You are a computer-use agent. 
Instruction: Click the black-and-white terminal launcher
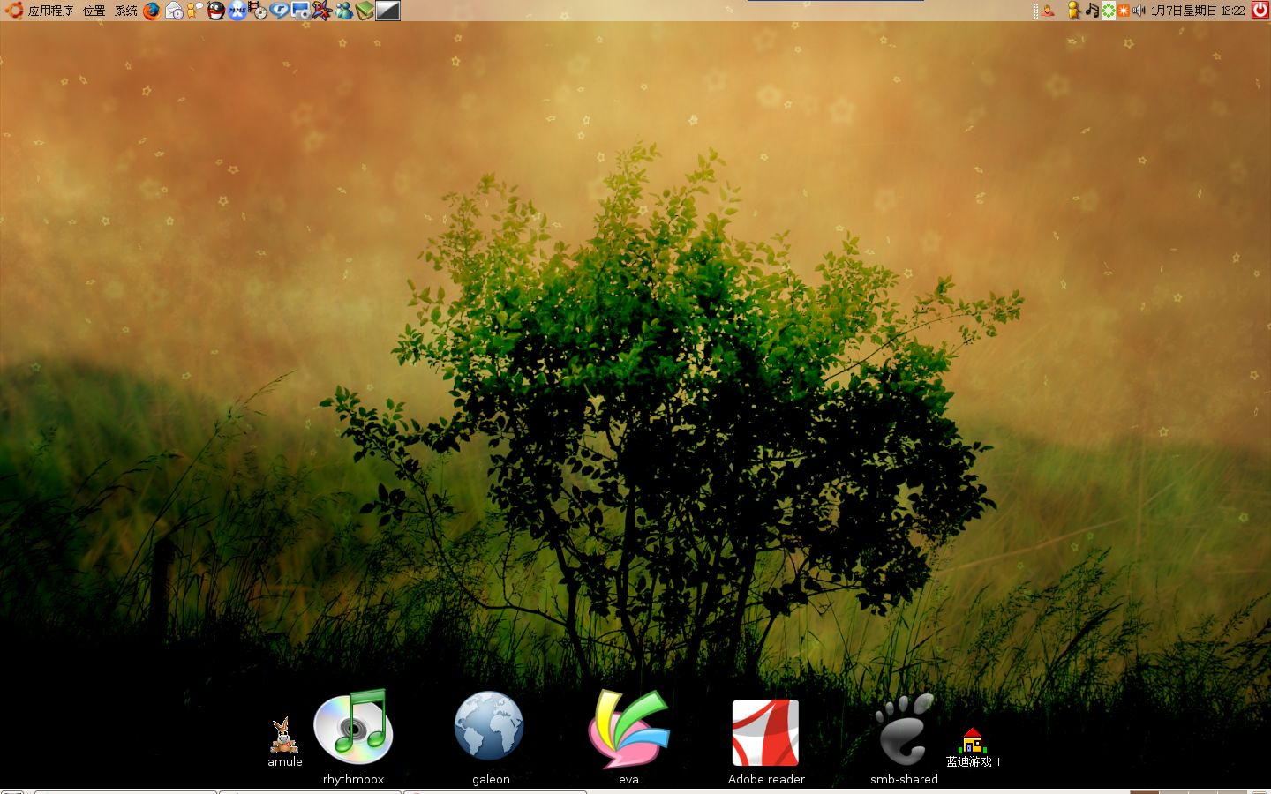tap(387, 11)
